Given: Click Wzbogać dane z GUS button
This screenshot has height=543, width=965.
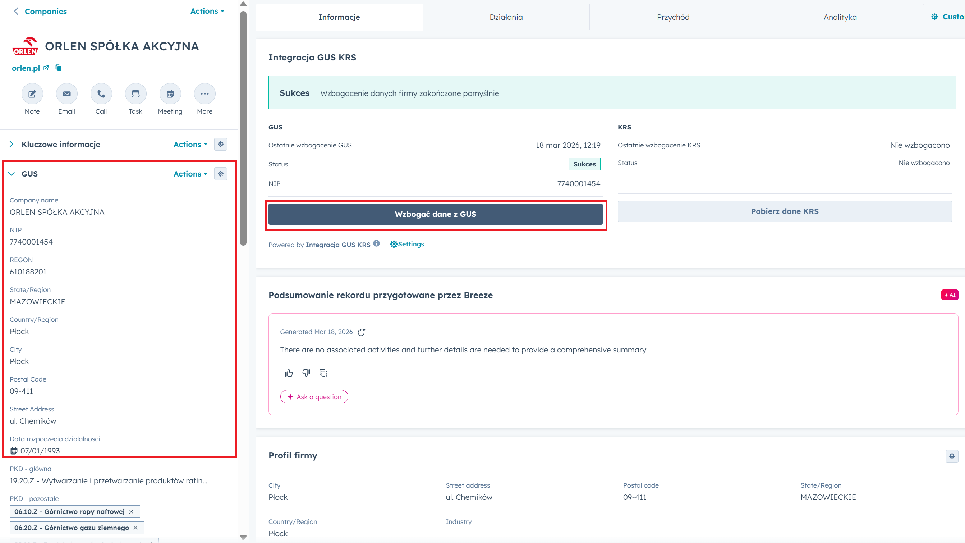Looking at the screenshot, I should point(435,214).
